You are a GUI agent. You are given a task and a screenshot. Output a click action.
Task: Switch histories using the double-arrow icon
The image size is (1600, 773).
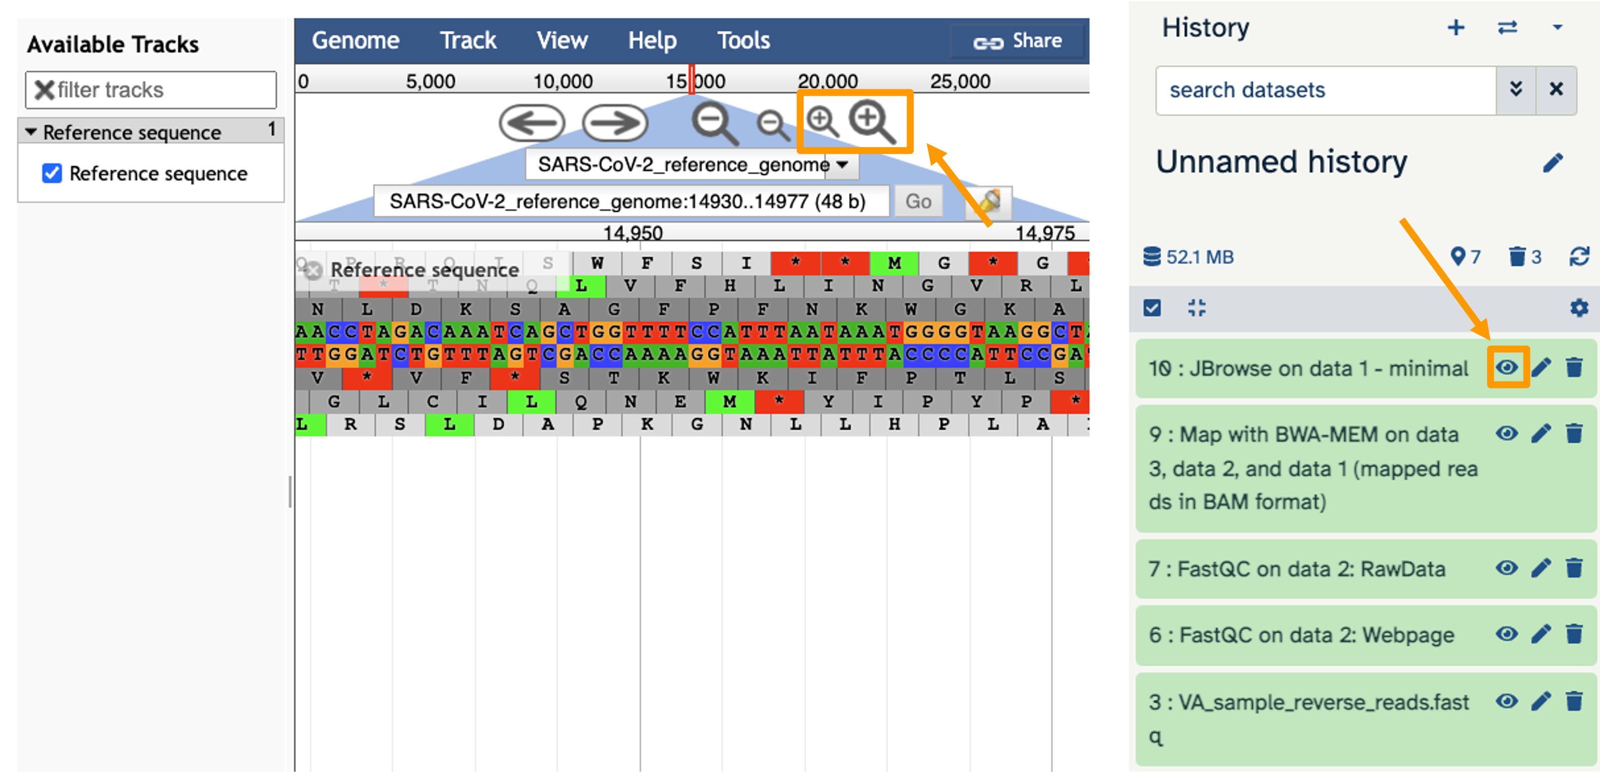(x=1507, y=27)
